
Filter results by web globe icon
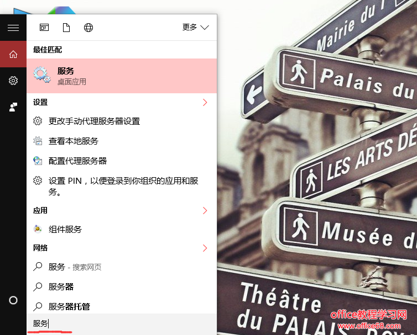[x=88, y=28]
